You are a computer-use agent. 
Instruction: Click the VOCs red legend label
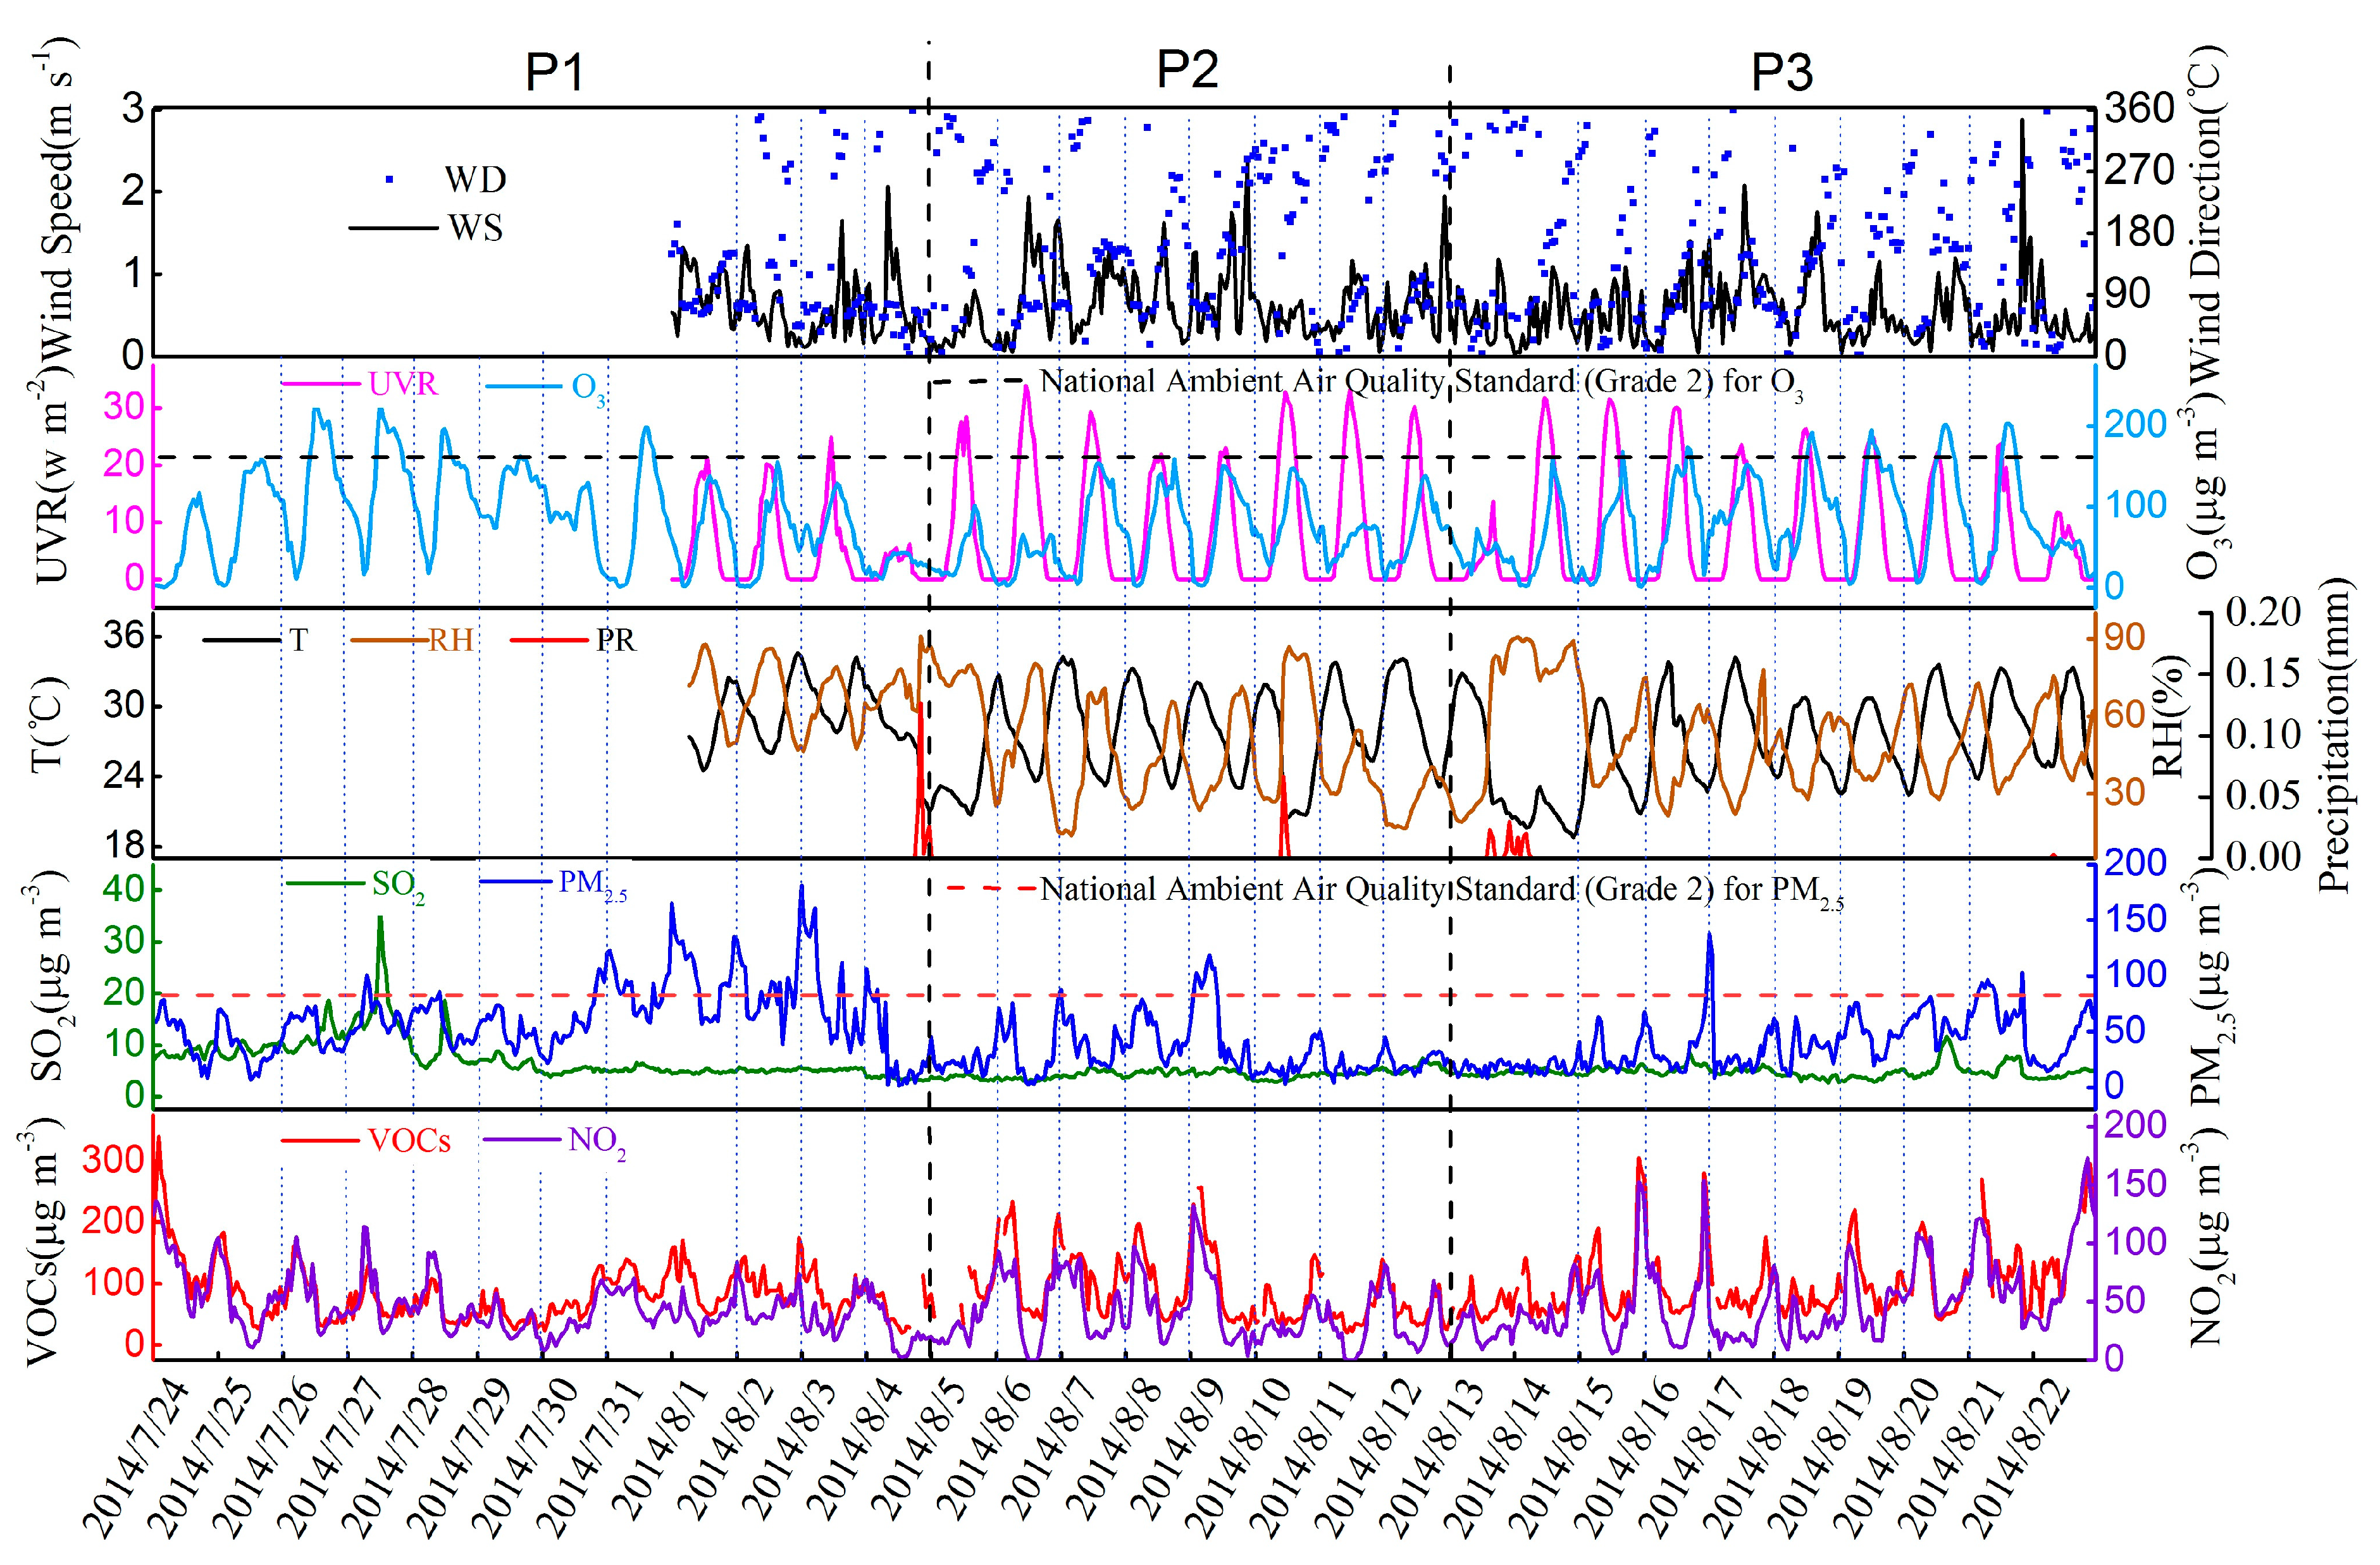coord(409,1140)
